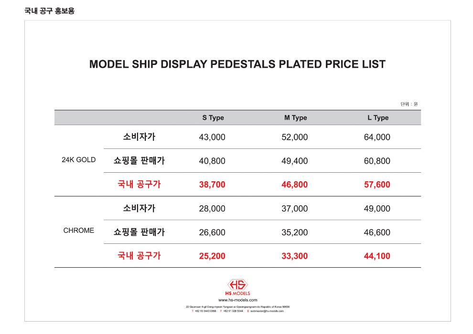Click the price list main title

(x=237, y=64)
